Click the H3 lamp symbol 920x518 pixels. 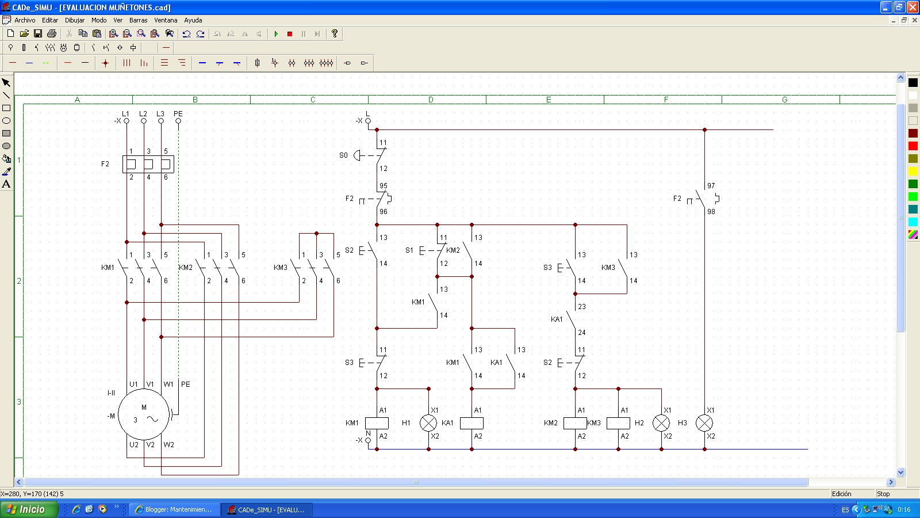point(704,423)
